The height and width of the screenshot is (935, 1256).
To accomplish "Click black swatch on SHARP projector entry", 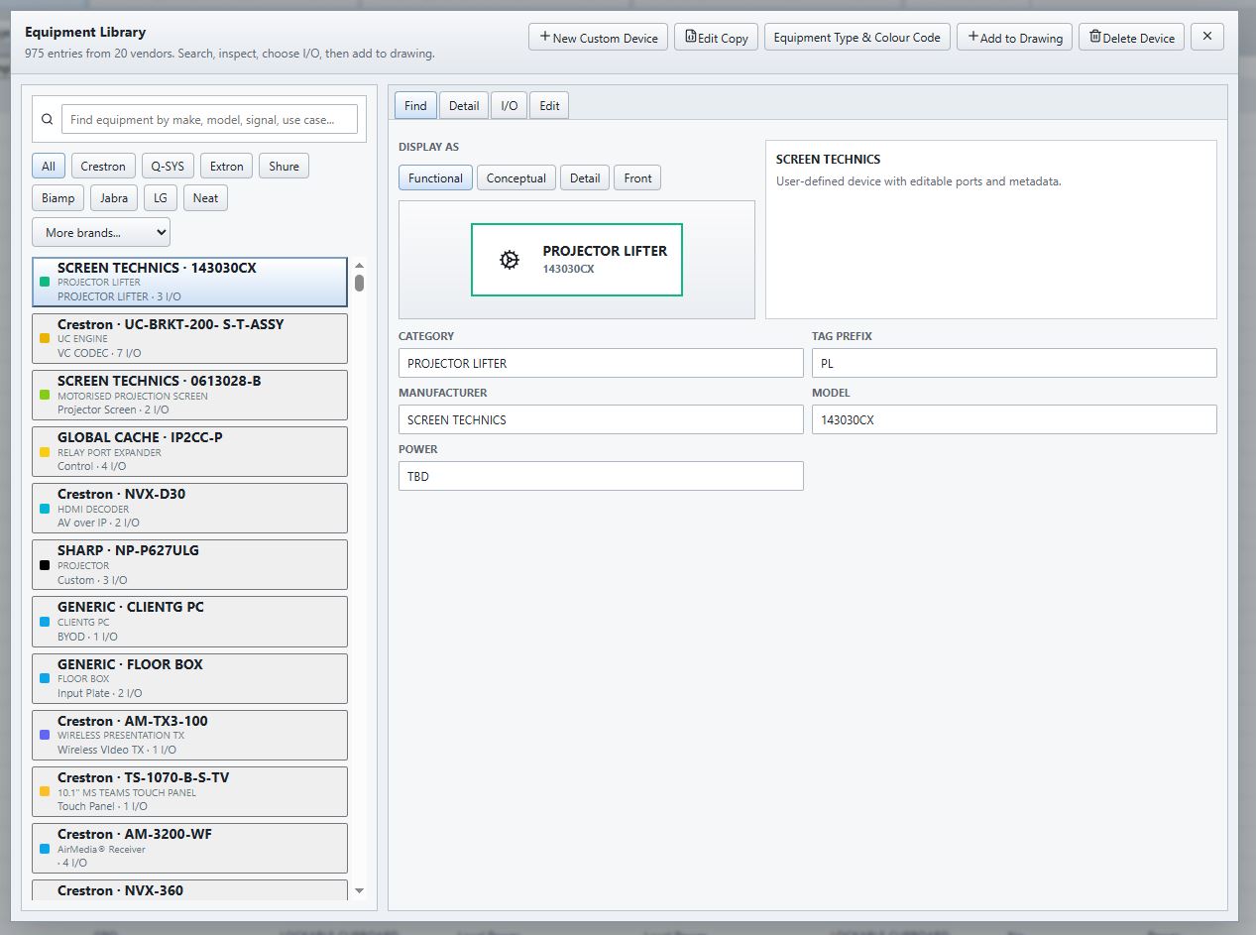I will (44, 565).
